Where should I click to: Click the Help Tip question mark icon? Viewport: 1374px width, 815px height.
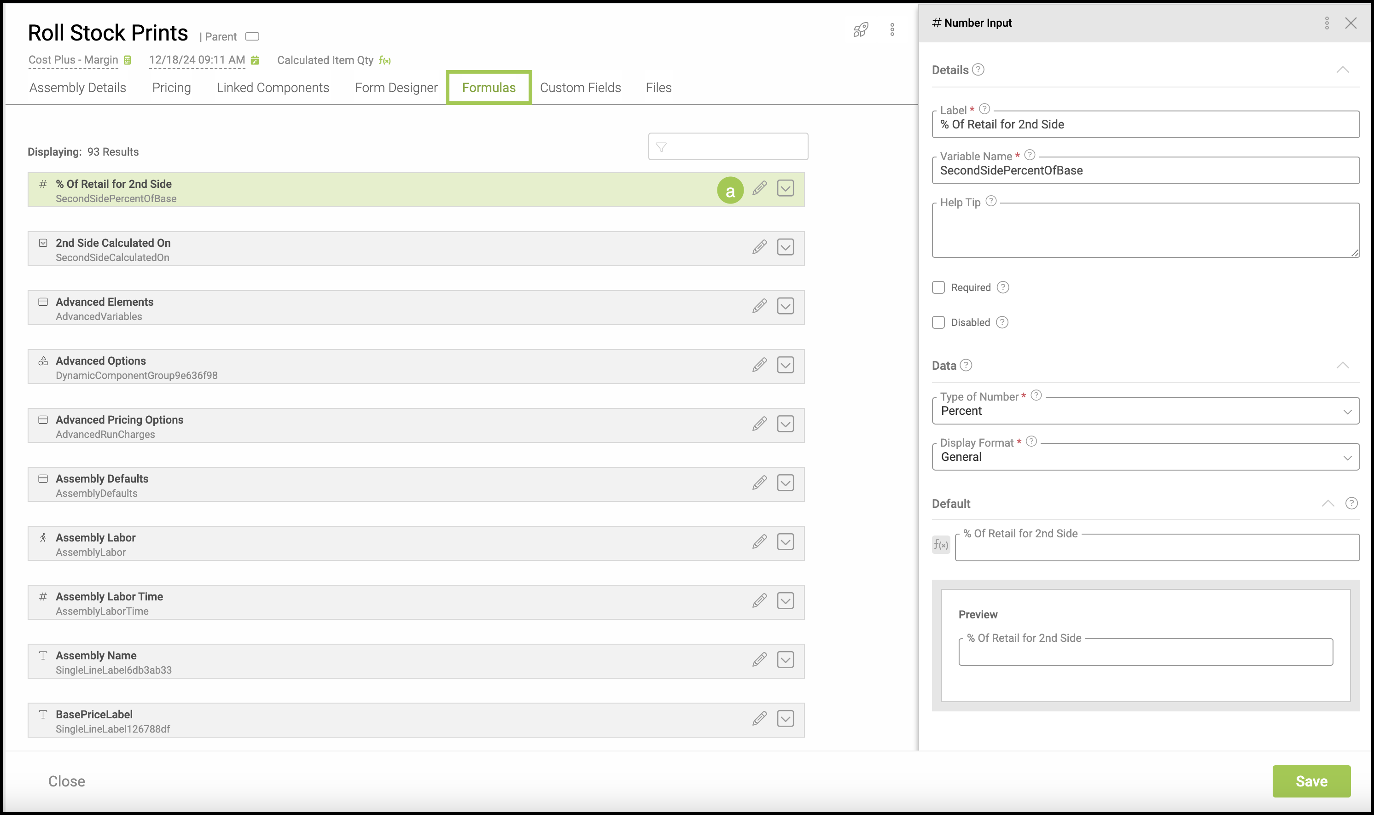coord(991,201)
